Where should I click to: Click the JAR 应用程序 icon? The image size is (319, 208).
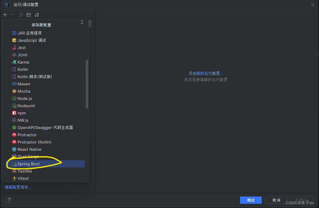14,33
